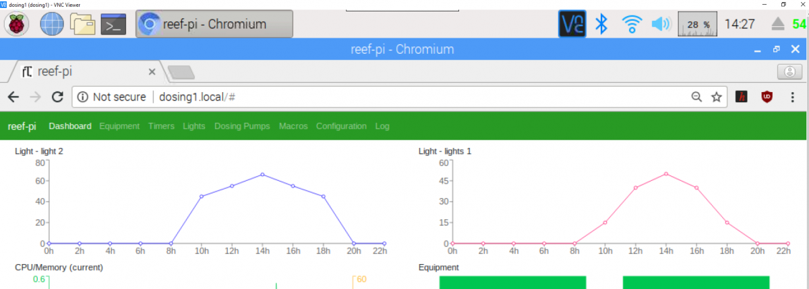Screen dimensions: 809x289
Task: Click the 14h peak point on lights 1 chart
Action: (666, 174)
